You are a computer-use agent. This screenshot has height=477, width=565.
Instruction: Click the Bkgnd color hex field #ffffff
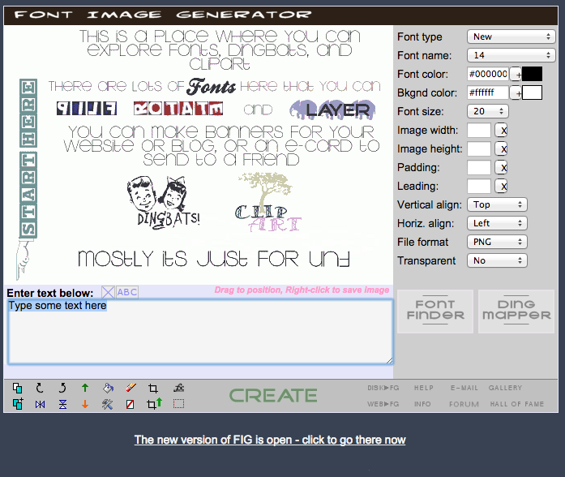488,92
